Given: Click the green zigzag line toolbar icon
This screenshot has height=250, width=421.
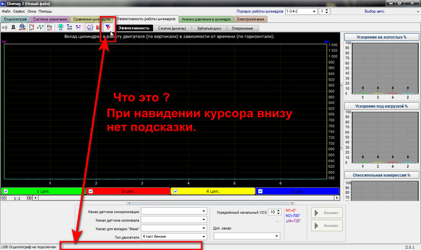Looking at the screenshot, I should coord(41,27).
